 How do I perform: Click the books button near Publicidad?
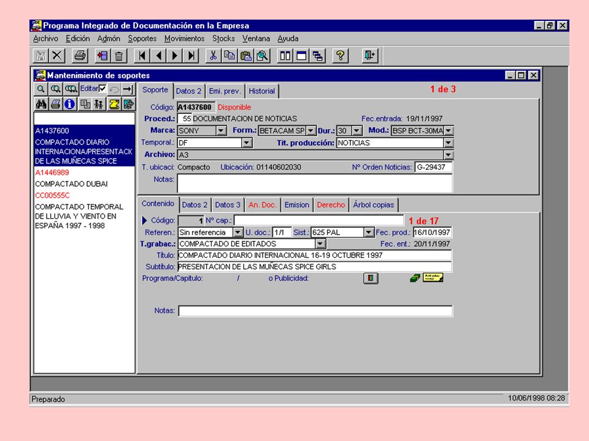point(371,278)
